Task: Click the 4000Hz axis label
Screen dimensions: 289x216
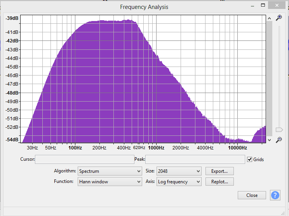Action: pos(205,148)
